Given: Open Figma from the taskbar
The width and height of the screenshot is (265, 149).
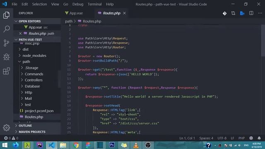Looking at the screenshot, I should pos(88,145).
